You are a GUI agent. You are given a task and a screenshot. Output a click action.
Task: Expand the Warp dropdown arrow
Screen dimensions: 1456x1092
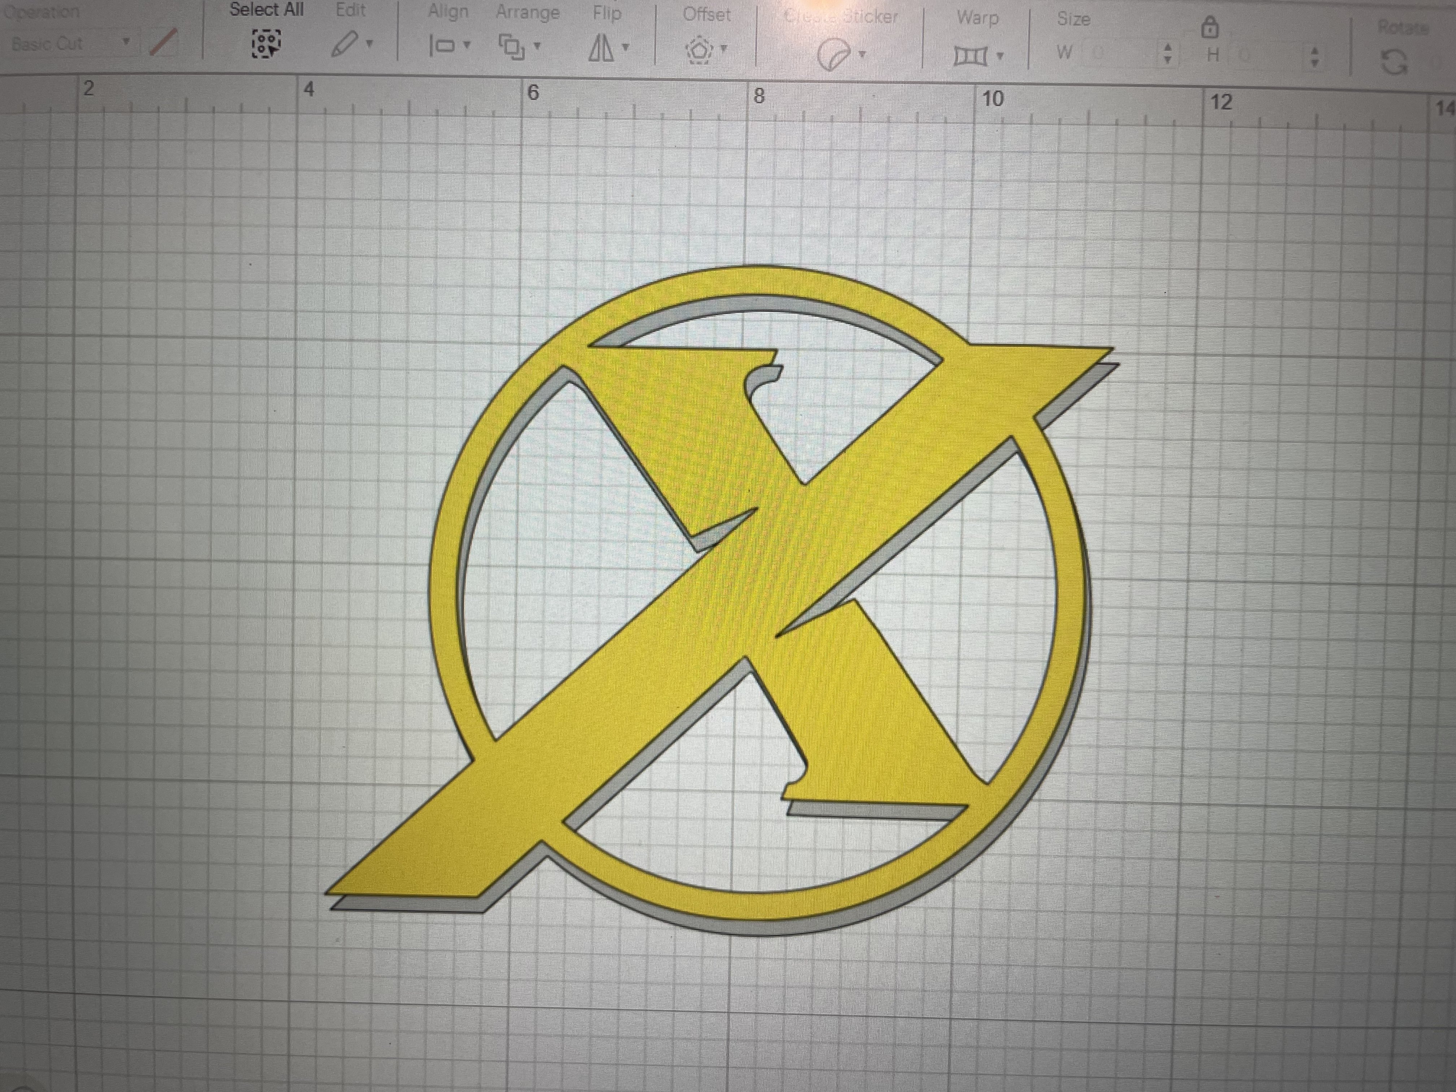pyautogui.click(x=1000, y=56)
